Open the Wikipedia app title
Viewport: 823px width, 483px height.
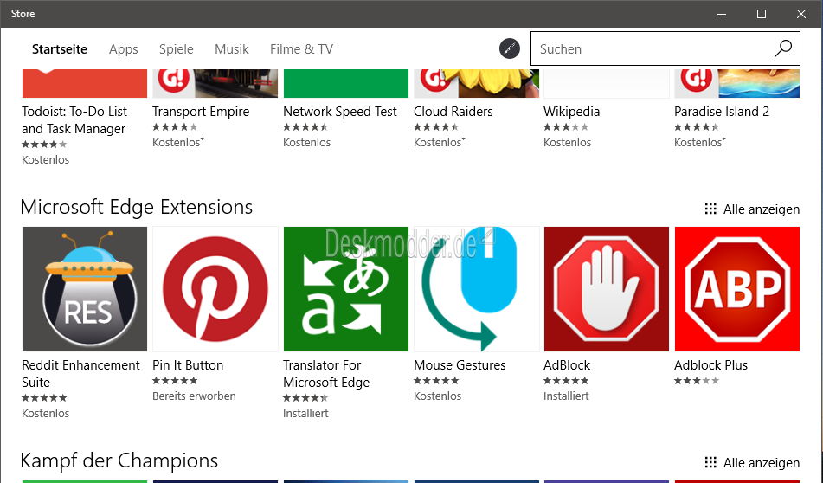pyautogui.click(x=571, y=112)
